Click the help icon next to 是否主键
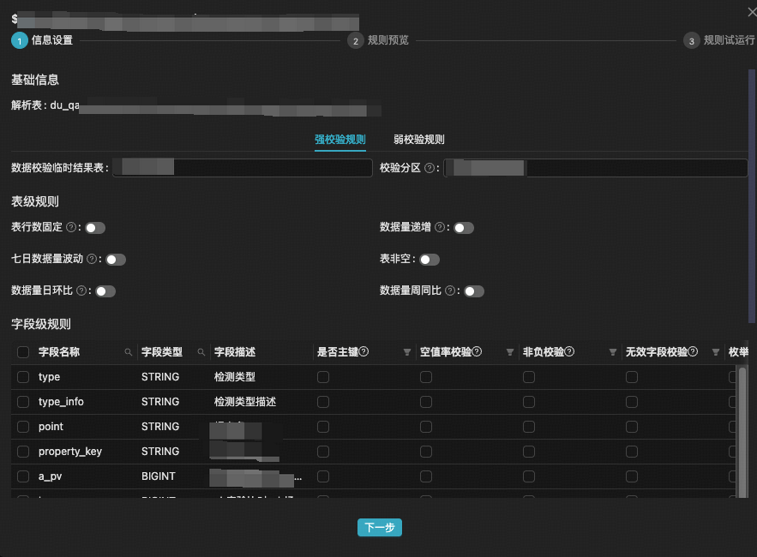The width and height of the screenshot is (757, 557). 363,352
